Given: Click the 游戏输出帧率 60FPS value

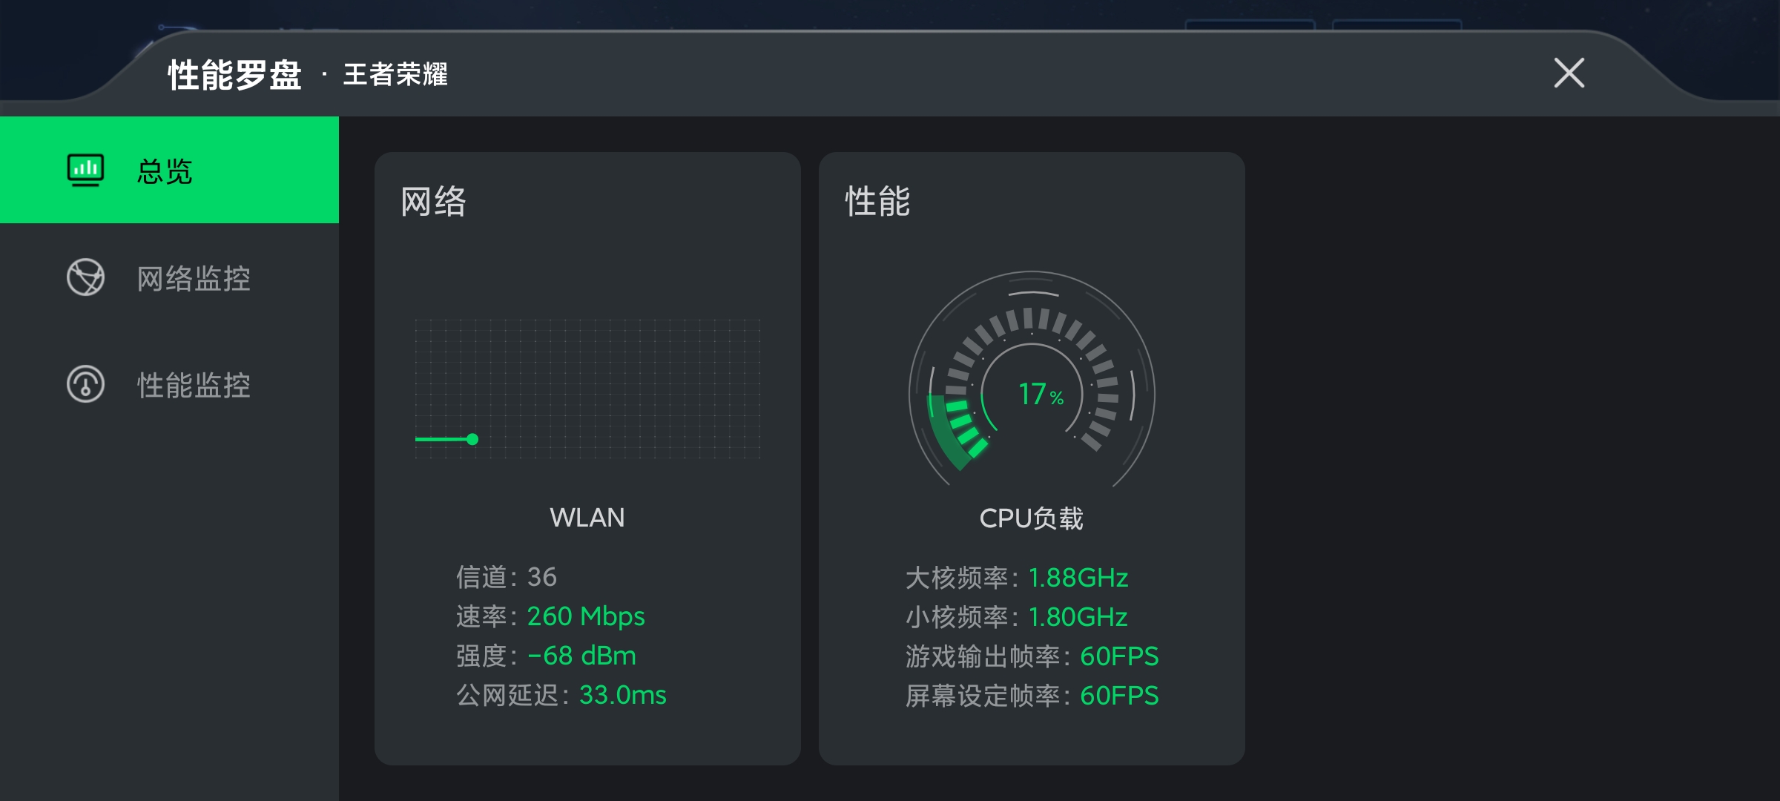Looking at the screenshot, I should coord(1119,656).
